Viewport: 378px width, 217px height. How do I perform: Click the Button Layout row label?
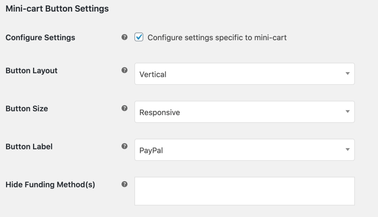31,70
